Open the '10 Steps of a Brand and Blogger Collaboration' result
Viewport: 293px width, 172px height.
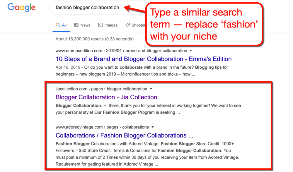click(144, 59)
